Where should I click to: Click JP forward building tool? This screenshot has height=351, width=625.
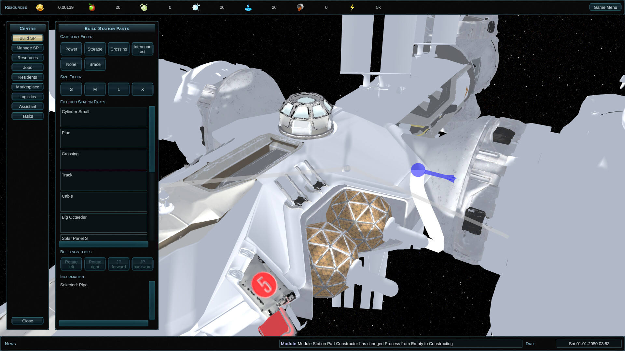[119, 264]
